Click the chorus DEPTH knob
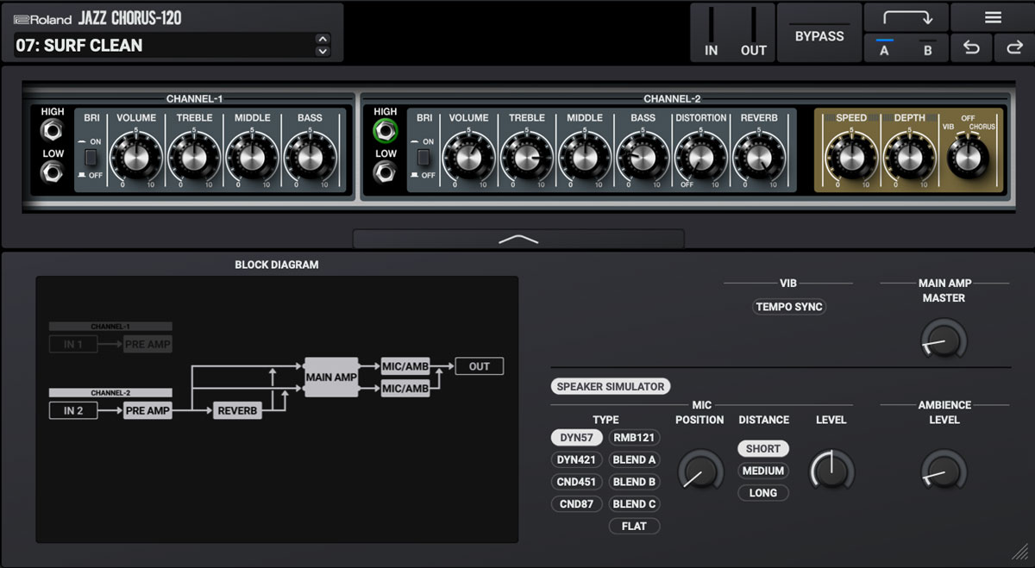1035x568 pixels. click(x=909, y=158)
